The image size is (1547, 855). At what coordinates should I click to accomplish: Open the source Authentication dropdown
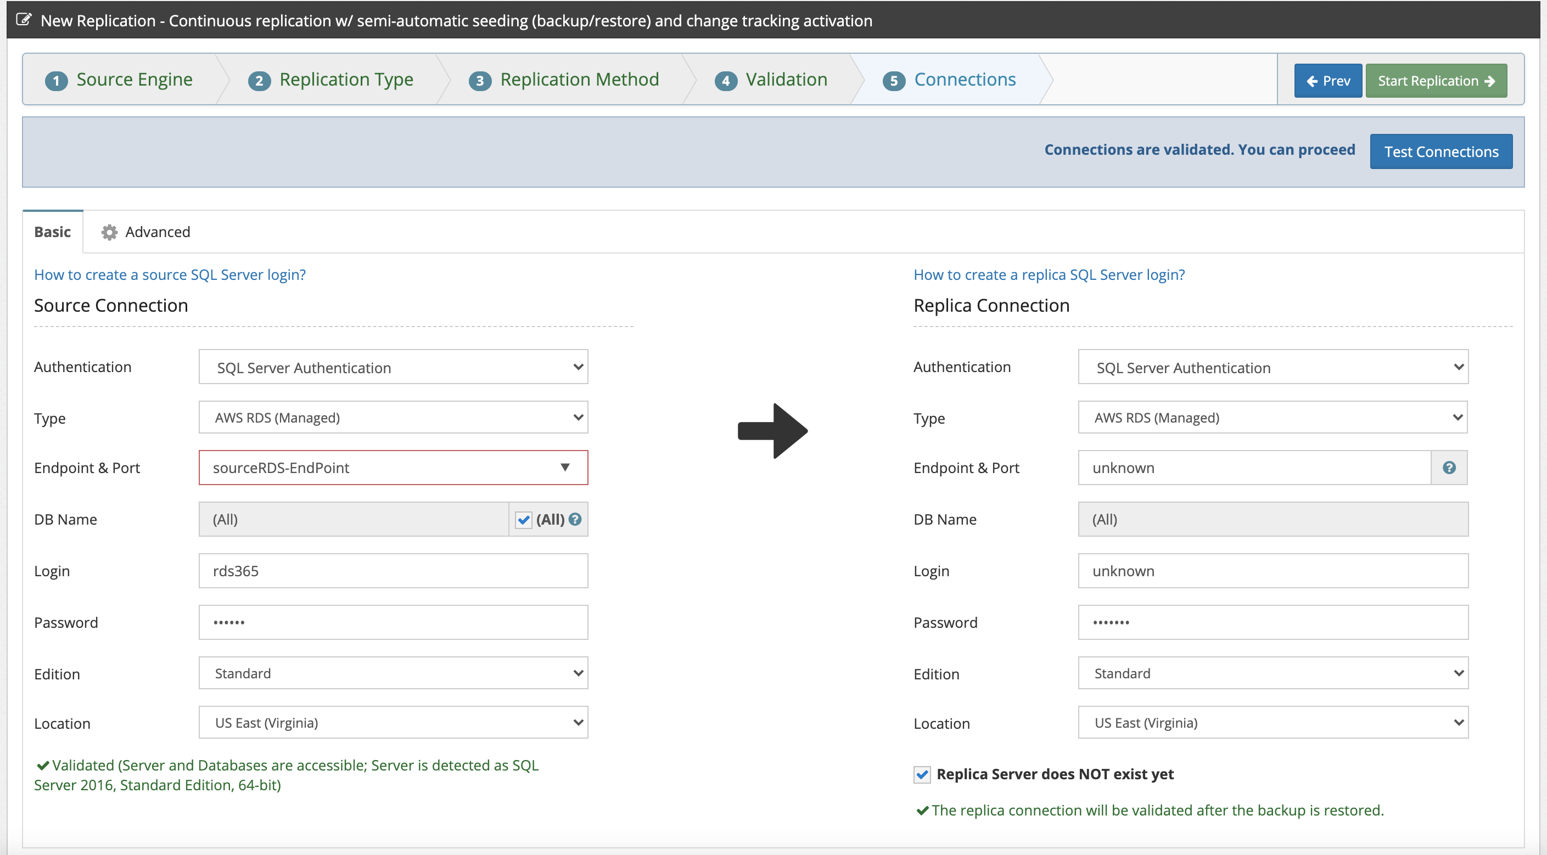point(393,366)
